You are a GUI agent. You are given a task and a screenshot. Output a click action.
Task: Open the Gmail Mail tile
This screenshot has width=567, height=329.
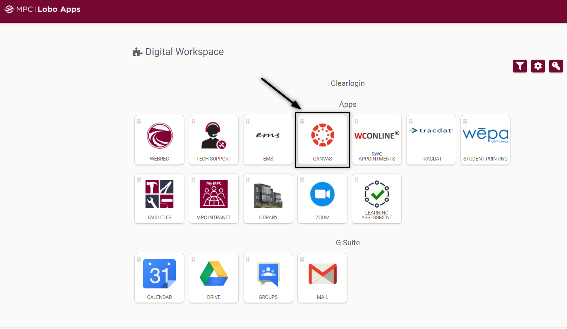(x=322, y=278)
